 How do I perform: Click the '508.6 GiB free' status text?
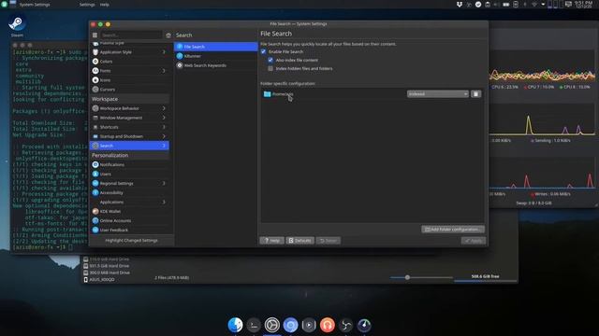[x=485, y=276]
